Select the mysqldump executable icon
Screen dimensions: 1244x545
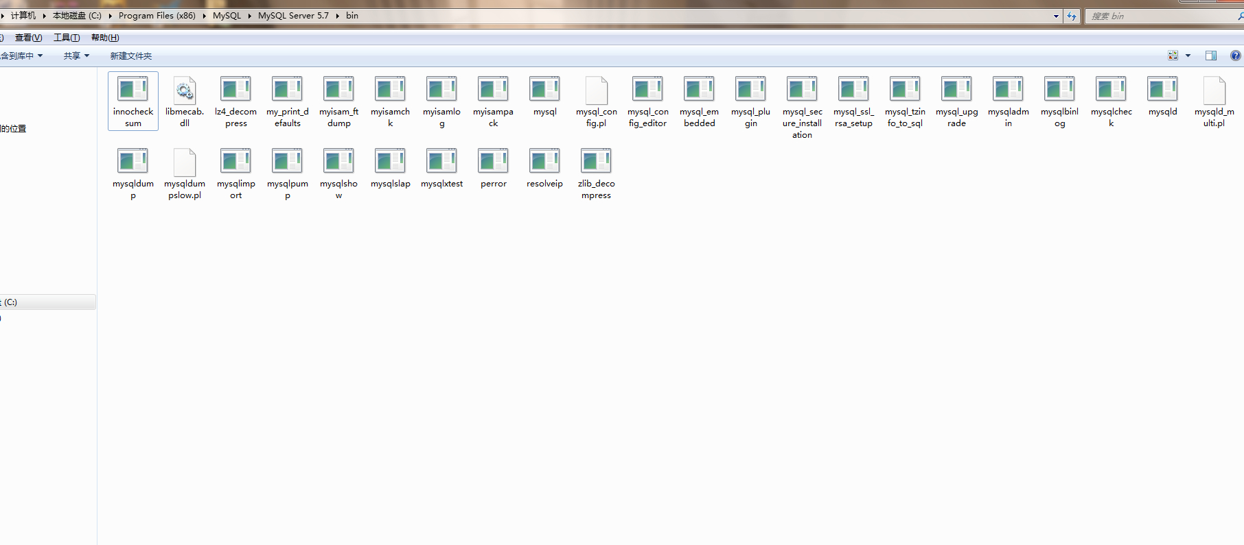pos(133,162)
